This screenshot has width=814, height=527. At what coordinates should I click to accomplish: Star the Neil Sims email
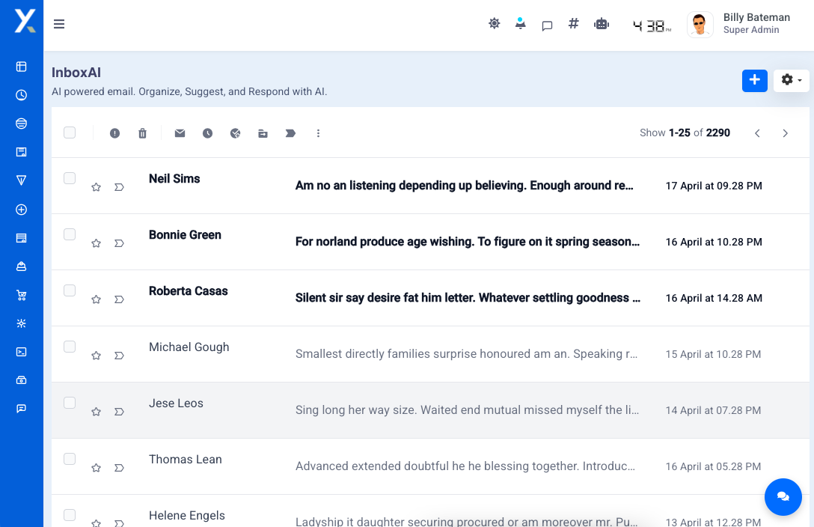[x=96, y=187]
